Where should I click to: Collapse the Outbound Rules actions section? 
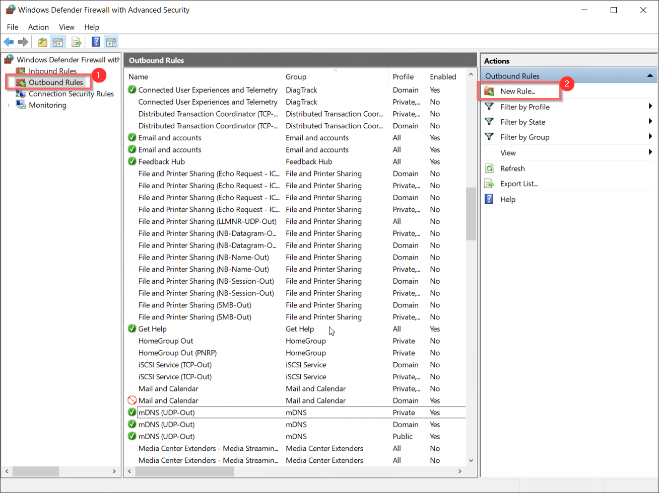[649, 76]
